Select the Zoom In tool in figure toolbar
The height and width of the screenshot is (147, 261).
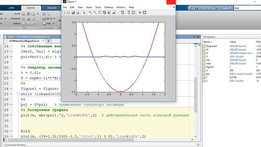click(x=90, y=13)
